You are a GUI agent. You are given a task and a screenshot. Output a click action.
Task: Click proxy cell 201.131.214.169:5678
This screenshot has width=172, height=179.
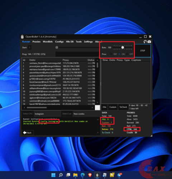coord(72,73)
